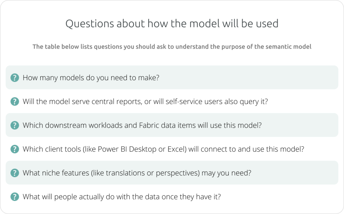The height and width of the screenshot is (214, 344).
Task: Click question icon beside 'How many models' row
Action: (x=15, y=77)
